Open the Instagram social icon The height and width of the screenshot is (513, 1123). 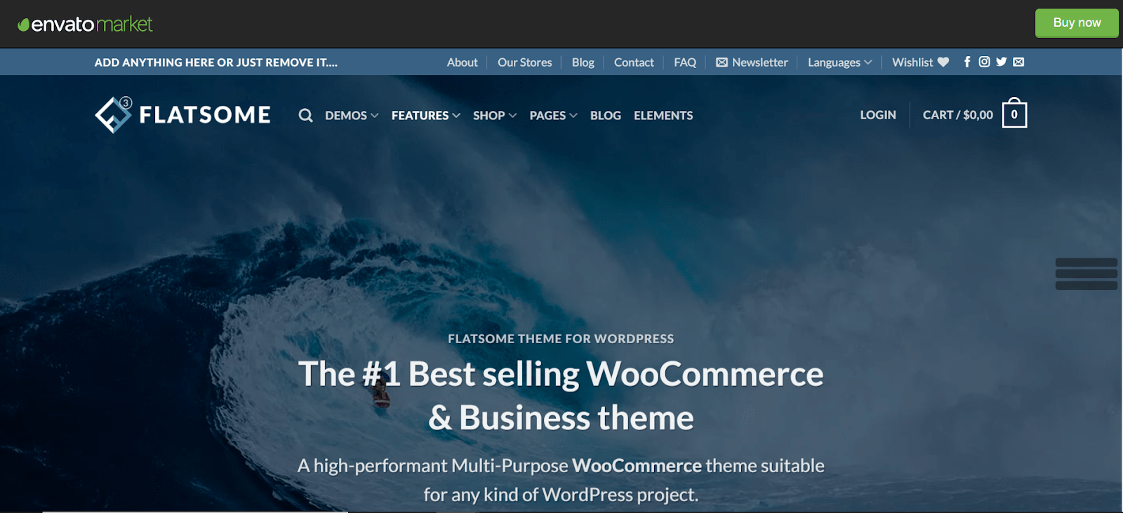tap(984, 62)
